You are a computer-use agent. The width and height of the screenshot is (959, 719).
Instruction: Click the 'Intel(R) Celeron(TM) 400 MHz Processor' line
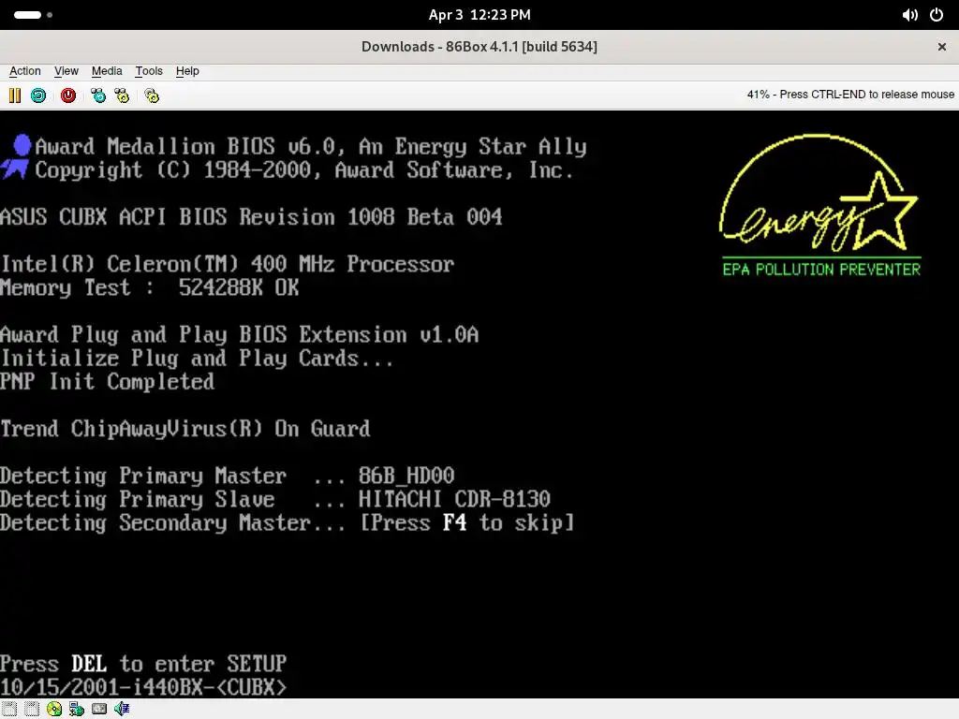(x=228, y=264)
